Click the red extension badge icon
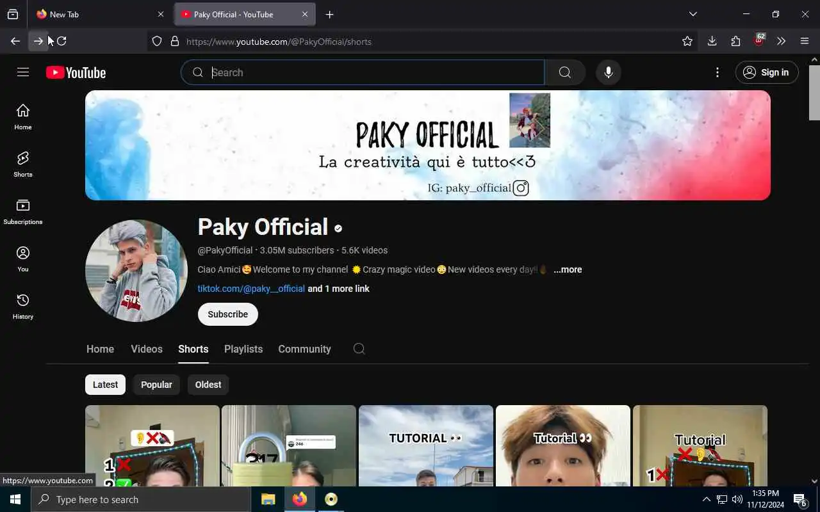The height and width of the screenshot is (512, 820). [759, 40]
